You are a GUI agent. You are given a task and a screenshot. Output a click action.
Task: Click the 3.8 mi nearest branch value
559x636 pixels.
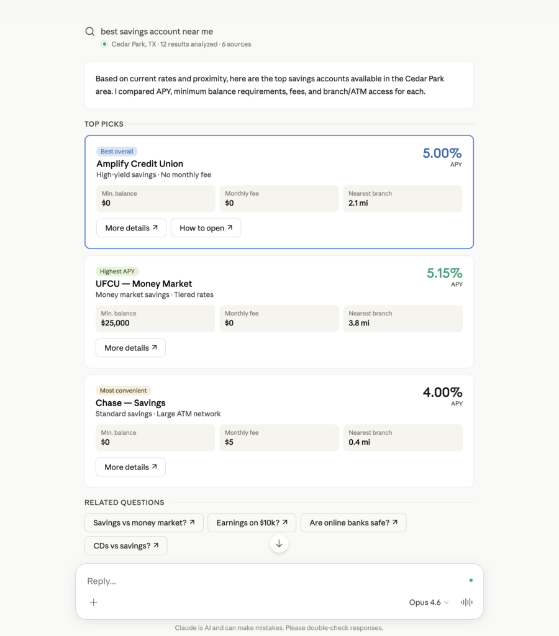(x=359, y=323)
